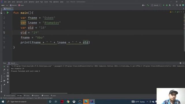Open the Problems tool window
Viewport: 185px width, 104px height.
pos(35,96)
